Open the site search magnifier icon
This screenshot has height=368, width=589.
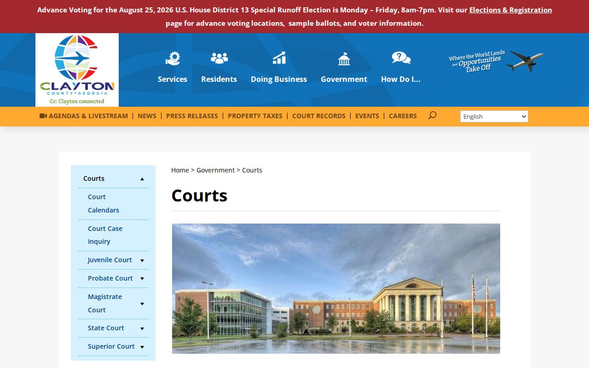point(432,115)
